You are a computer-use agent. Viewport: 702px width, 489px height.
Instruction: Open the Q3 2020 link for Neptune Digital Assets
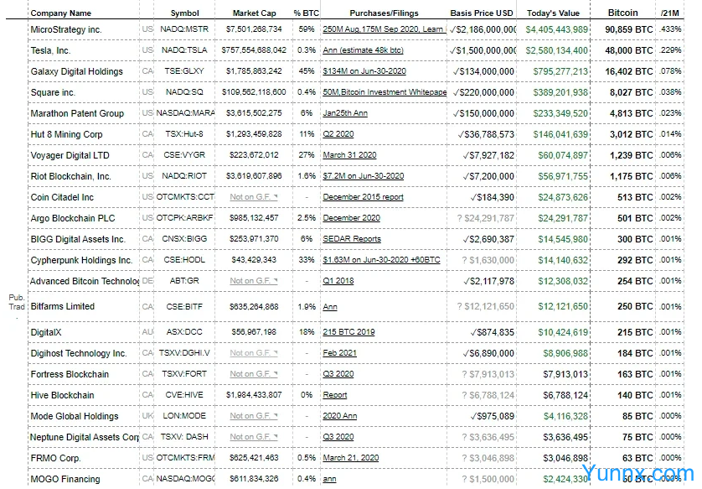tap(338, 437)
